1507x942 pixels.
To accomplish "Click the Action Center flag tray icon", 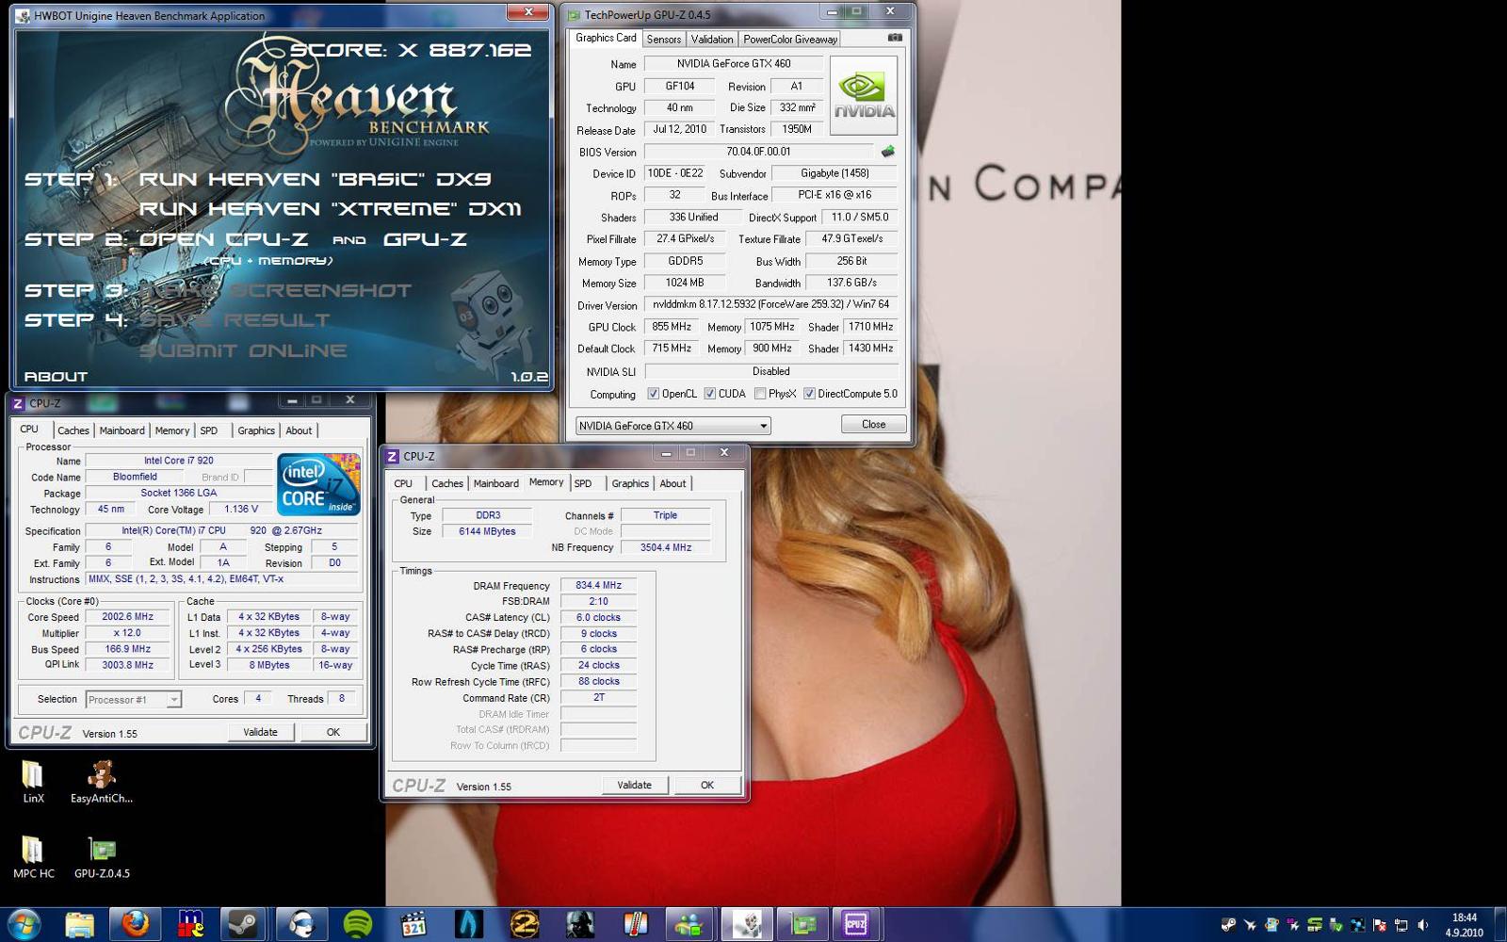I will [1380, 925].
